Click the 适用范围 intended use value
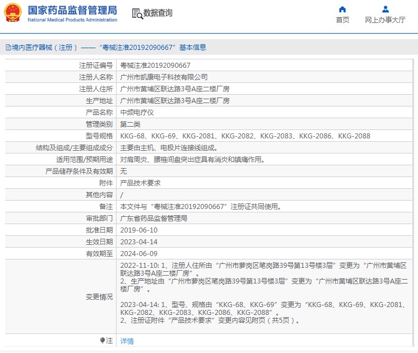 192,160
